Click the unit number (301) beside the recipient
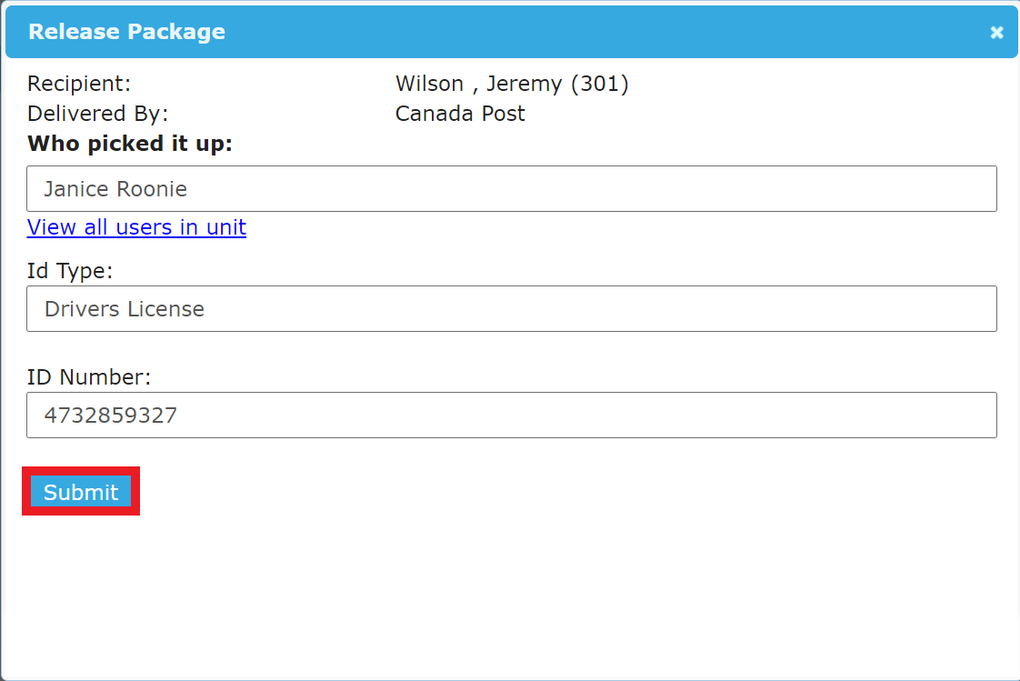 coord(600,84)
